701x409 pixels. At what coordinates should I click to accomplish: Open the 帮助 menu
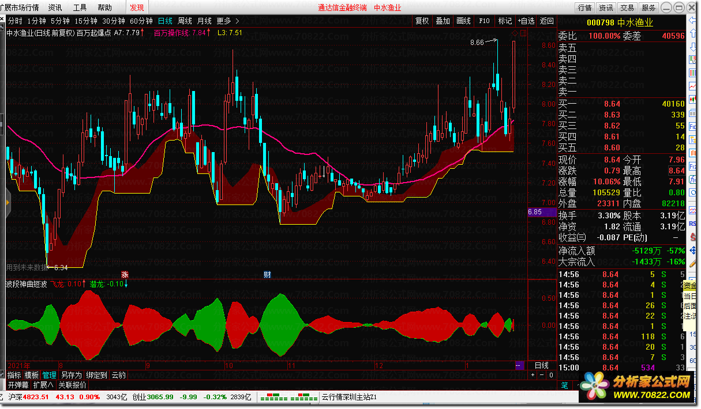coord(105,7)
